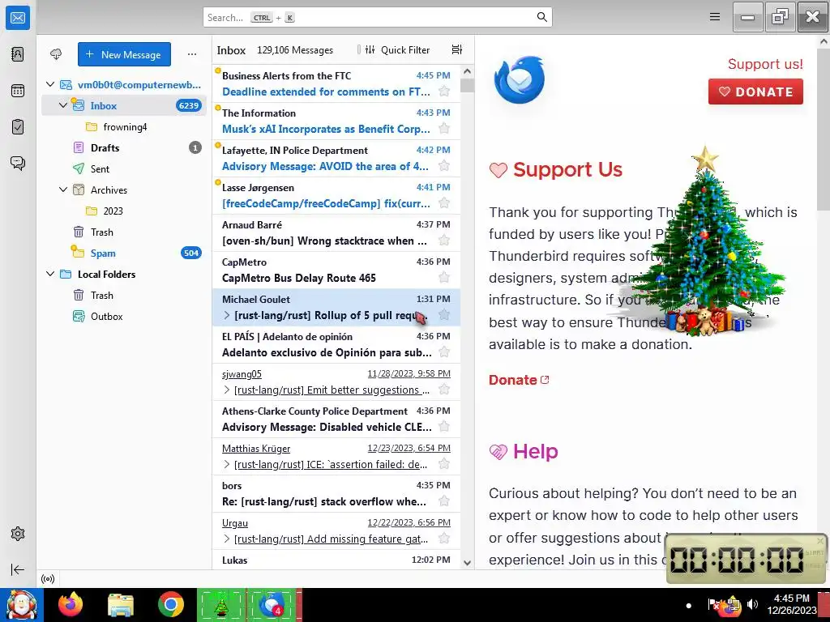
Task: Click the search magnifier icon
Action: pyautogui.click(x=541, y=17)
